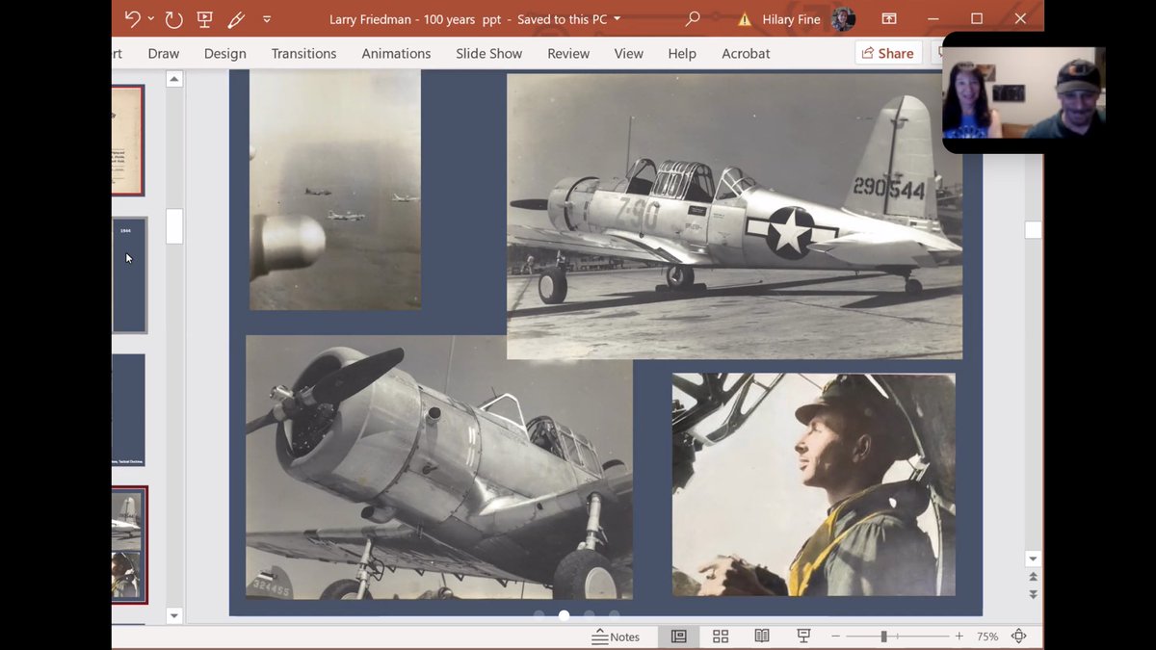Click the zoom slider handle

pos(883,637)
